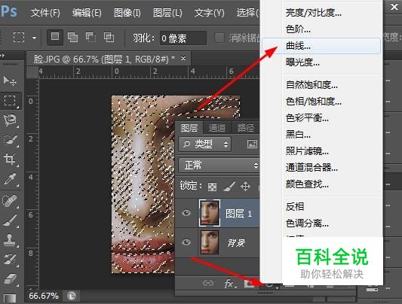Choose 自然饱和度... adjustment
Screen dimensions: 402x304
(x=311, y=84)
